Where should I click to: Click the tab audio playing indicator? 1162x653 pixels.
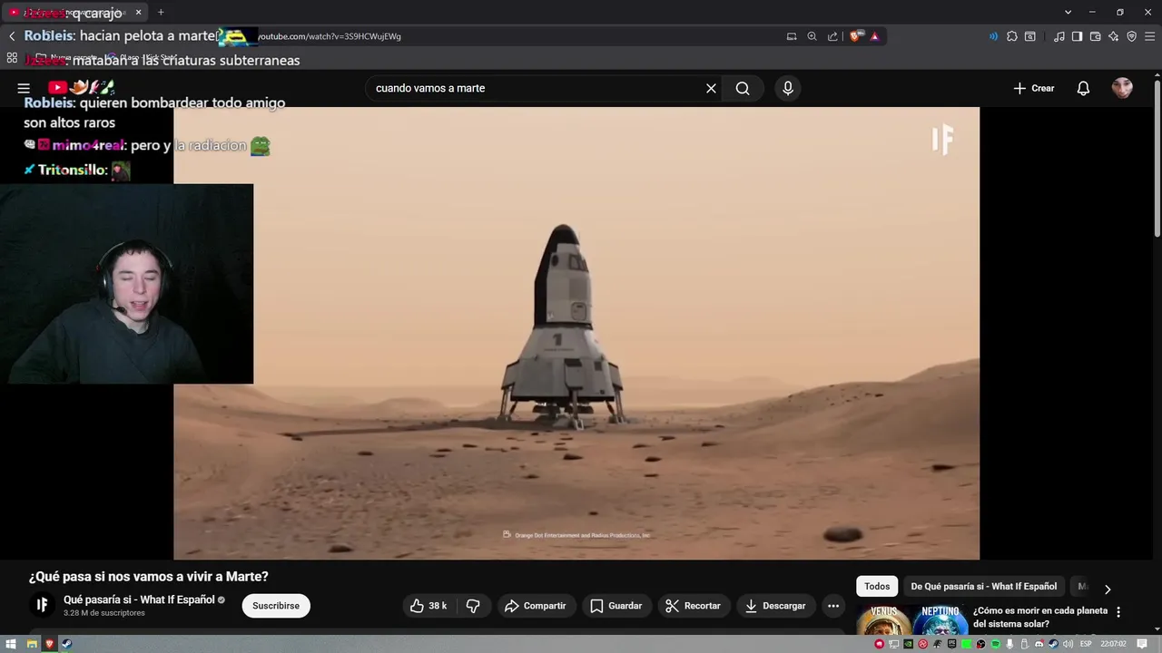993,36
